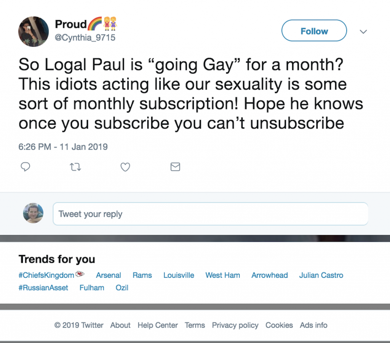The width and height of the screenshot is (390, 343).
Task: View the Ads info footer link
Action: [x=313, y=325]
